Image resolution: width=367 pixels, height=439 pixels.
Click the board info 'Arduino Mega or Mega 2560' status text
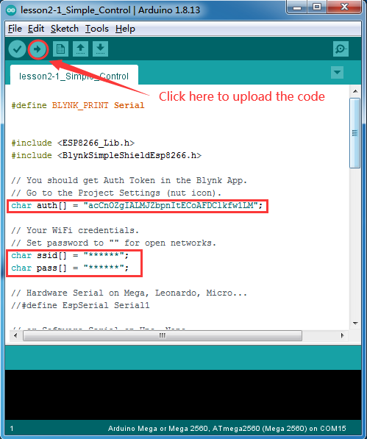(x=227, y=429)
